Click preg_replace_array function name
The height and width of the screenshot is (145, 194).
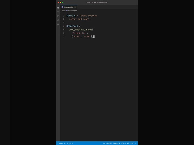(x=80, y=30)
